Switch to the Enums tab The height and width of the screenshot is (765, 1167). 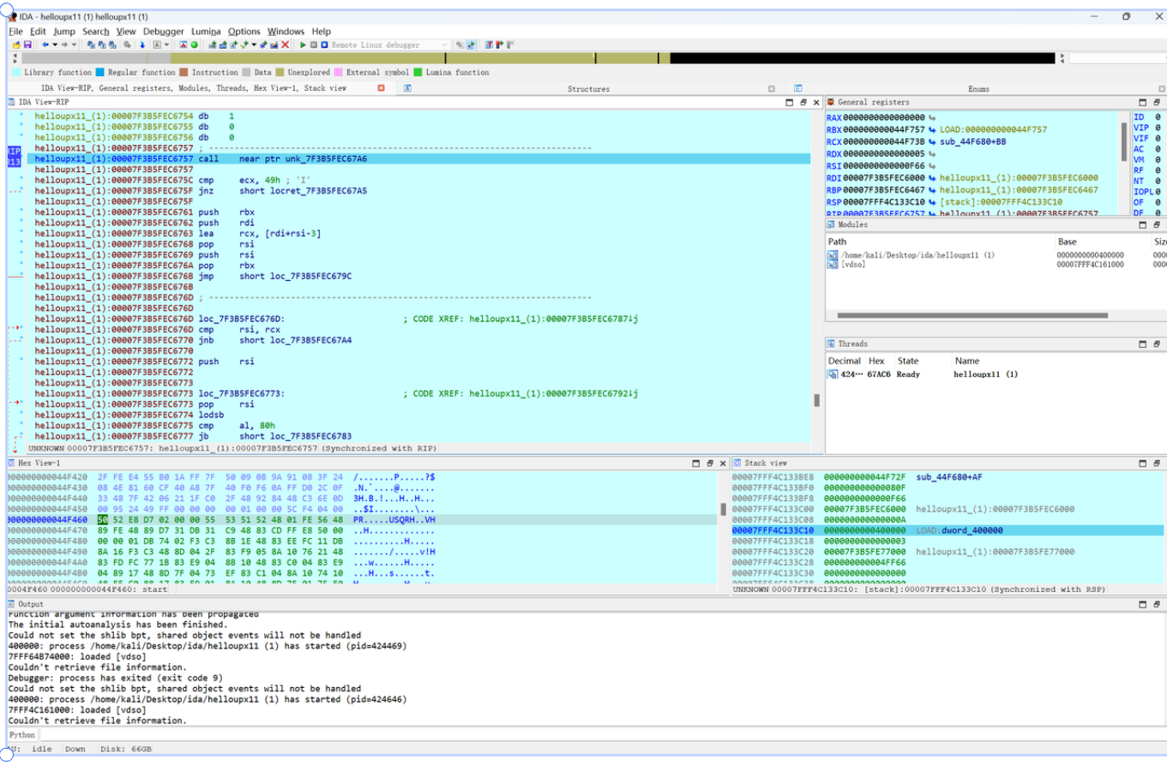tap(978, 88)
